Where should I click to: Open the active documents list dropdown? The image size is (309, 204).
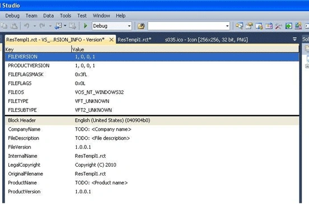(x=294, y=39)
